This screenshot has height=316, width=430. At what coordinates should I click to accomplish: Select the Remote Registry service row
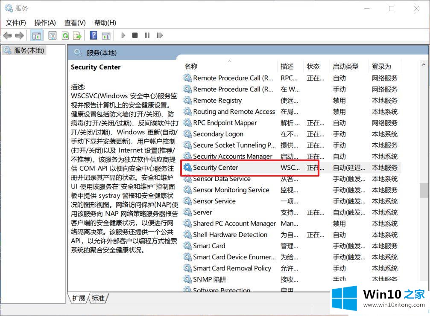point(217,101)
